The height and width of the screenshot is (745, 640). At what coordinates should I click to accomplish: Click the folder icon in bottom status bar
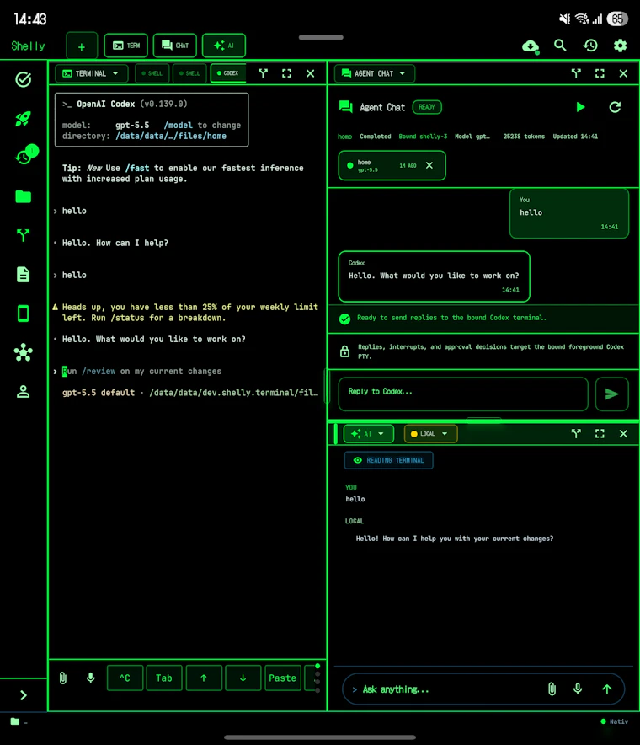[x=15, y=721]
